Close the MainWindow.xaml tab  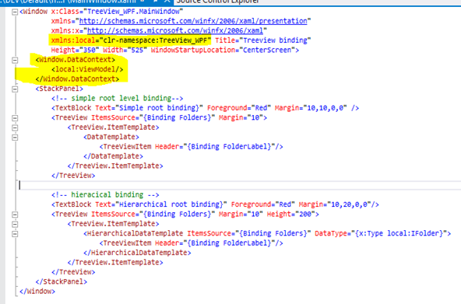click(167, 2)
